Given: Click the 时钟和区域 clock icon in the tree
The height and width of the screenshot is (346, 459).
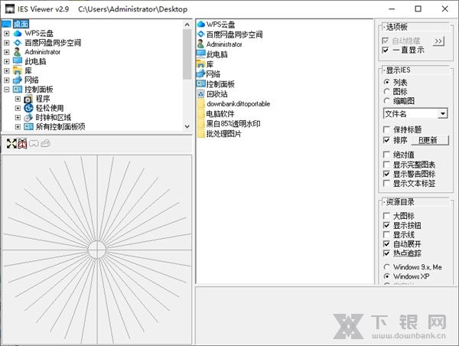Looking at the screenshot, I should [x=28, y=117].
